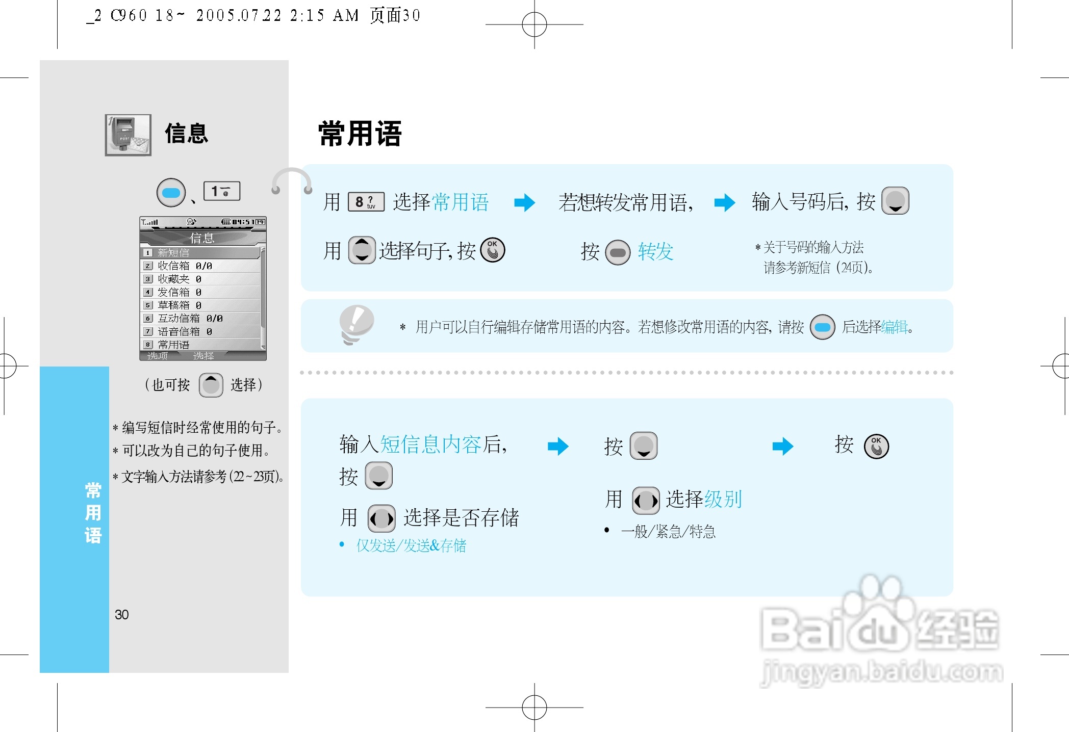Click the 1 key icon
The image size is (1069, 732).
[221, 191]
